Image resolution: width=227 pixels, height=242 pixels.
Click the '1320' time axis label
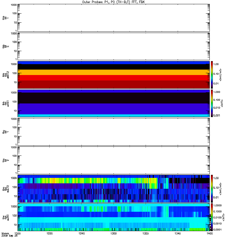pyautogui.click(x=146, y=234)
